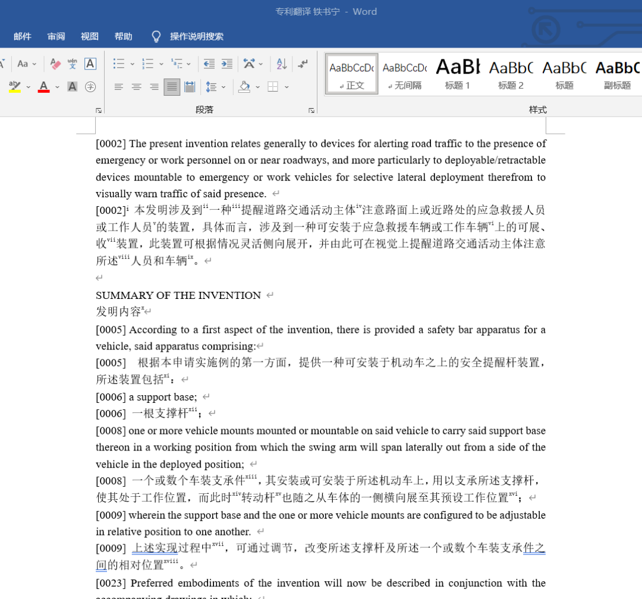The height and width of the screenshot is (599, 642).
Task: Align text left
Action: click(x=119, y=87)
